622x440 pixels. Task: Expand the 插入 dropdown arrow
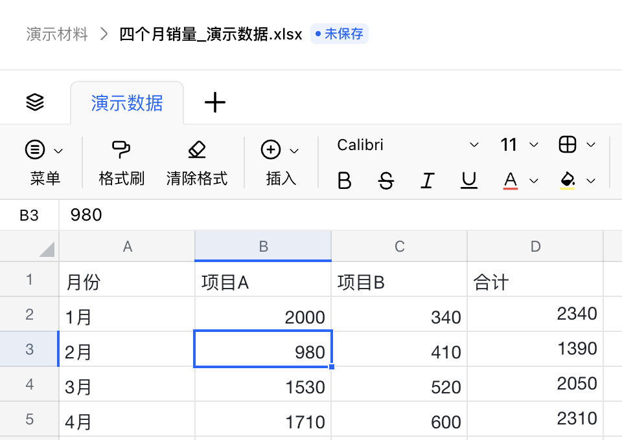click(294, 151)
